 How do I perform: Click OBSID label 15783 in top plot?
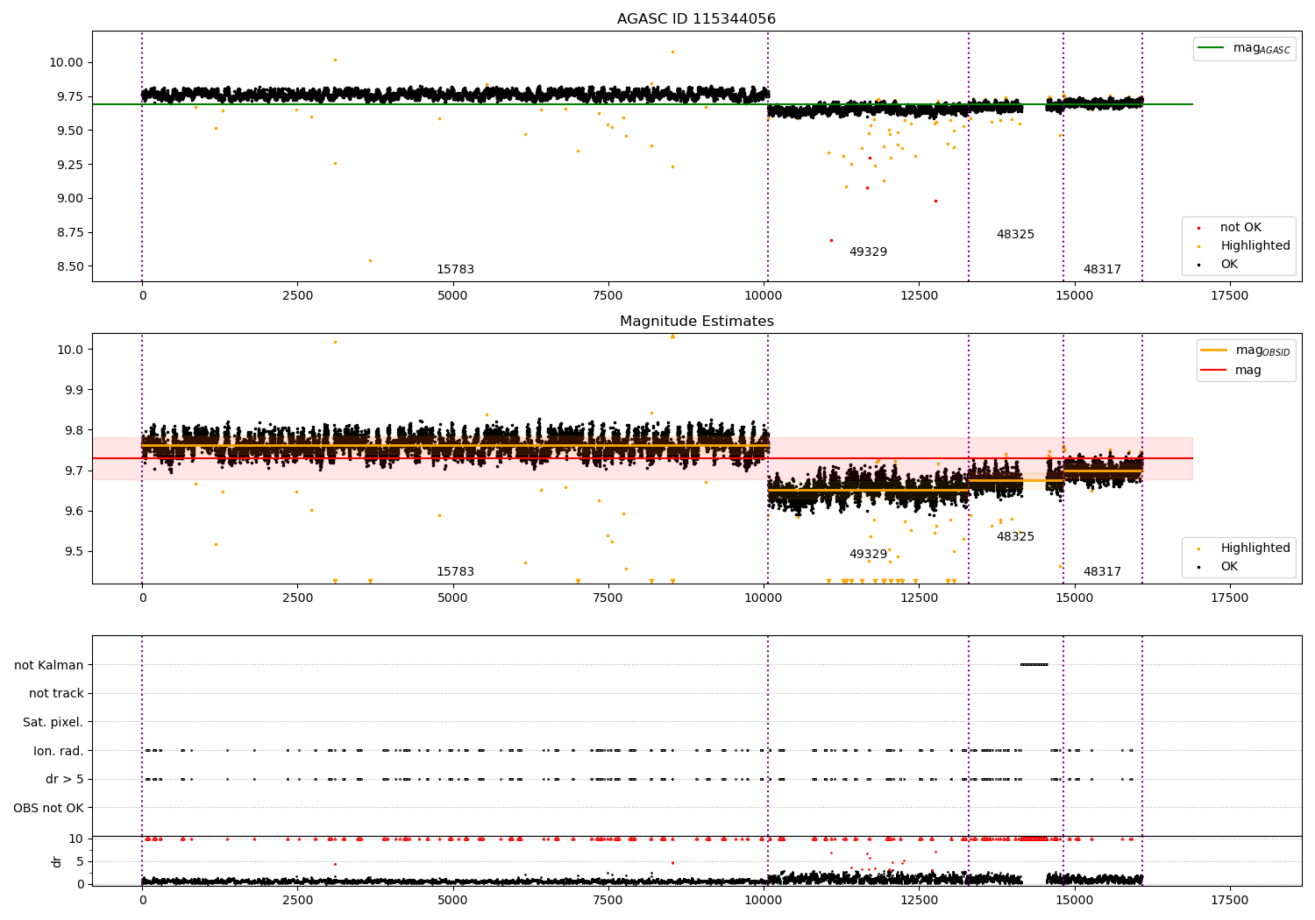coord(455,270)
